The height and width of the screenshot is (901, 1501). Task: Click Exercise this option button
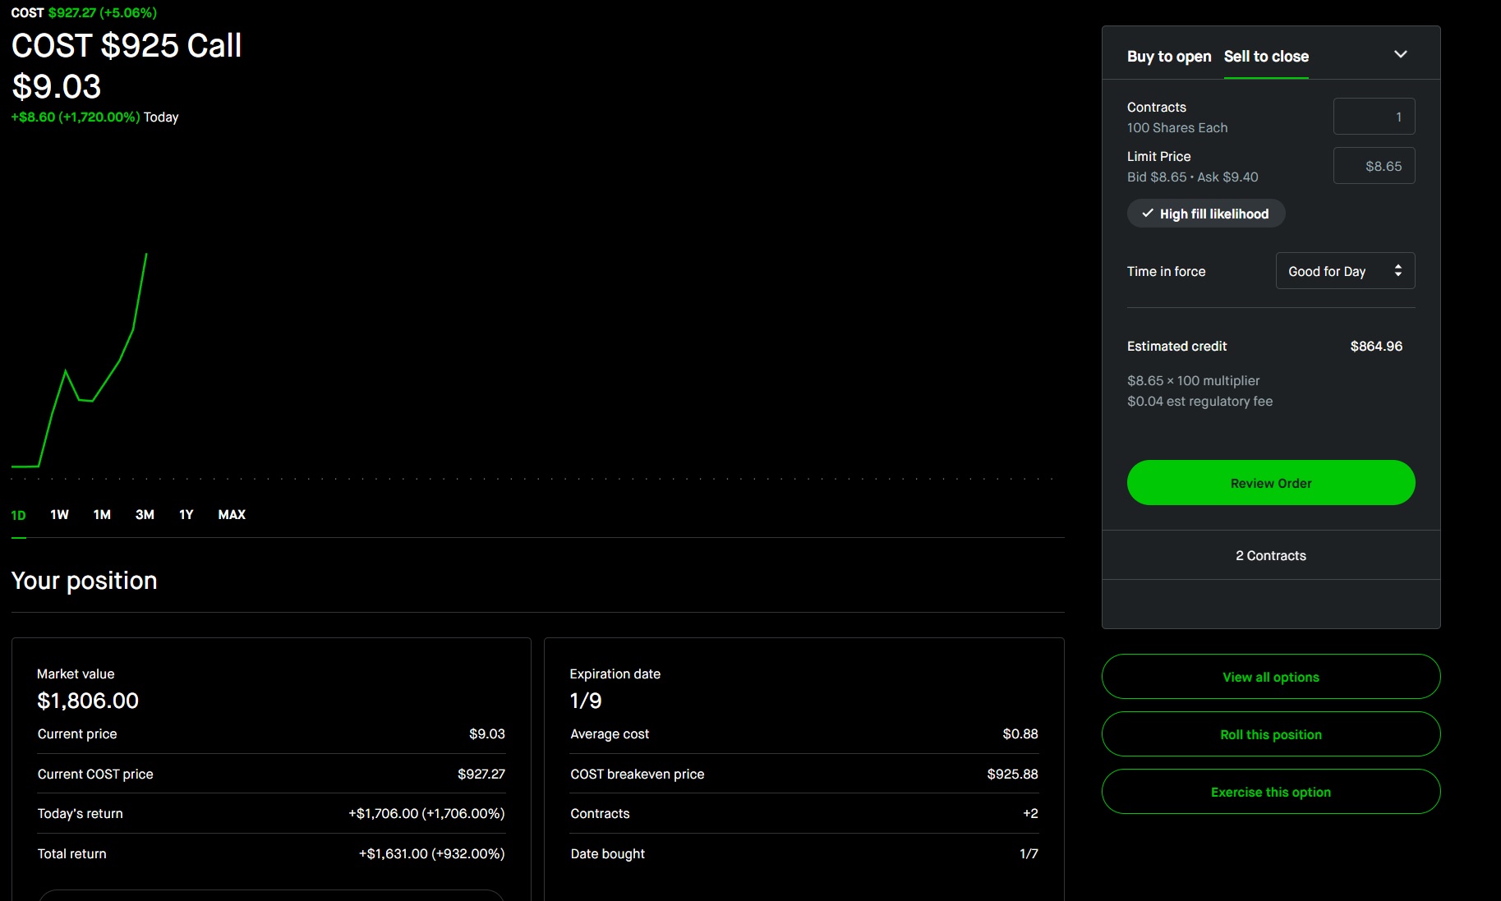(x=1271, y=792)
